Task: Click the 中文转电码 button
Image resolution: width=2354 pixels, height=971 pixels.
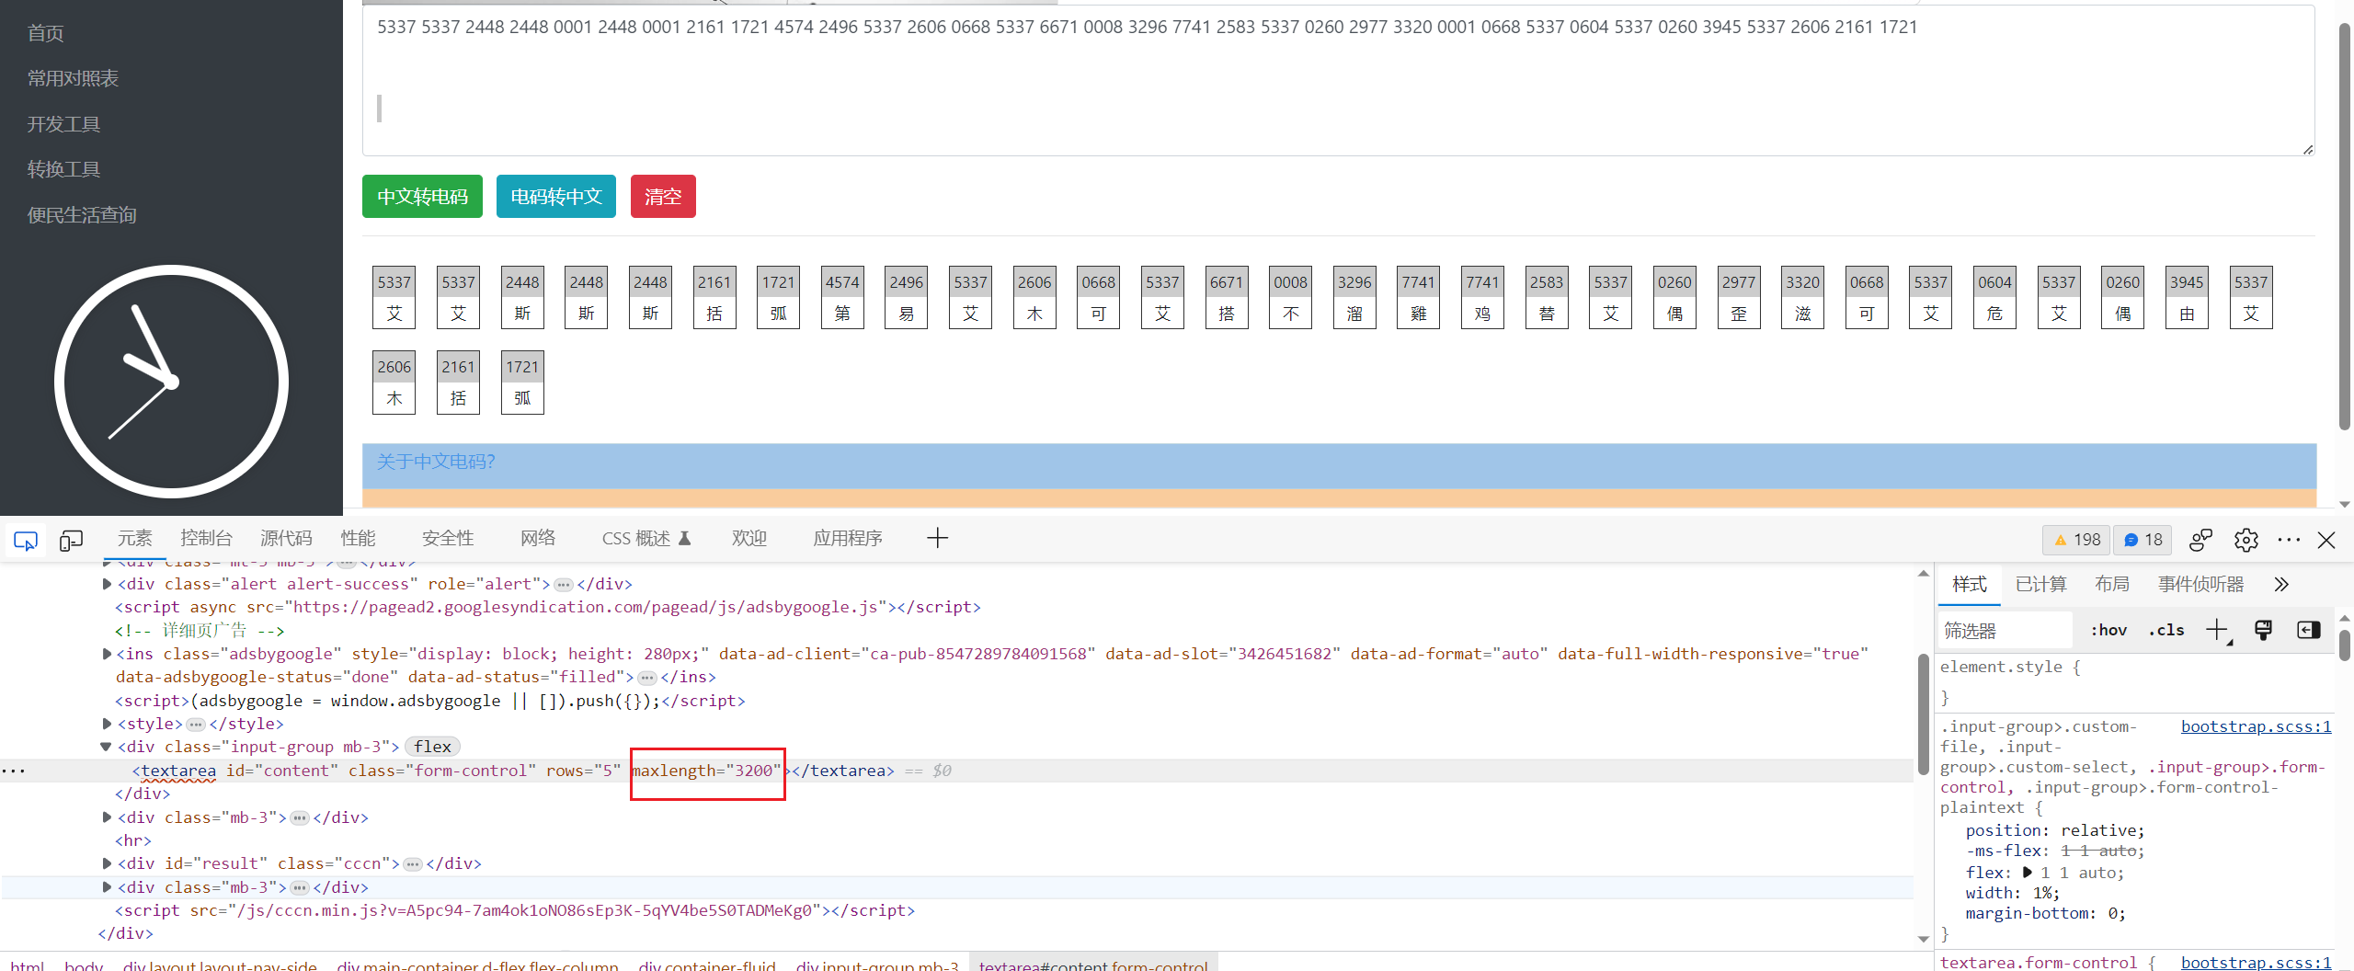Action: (422, 197)
